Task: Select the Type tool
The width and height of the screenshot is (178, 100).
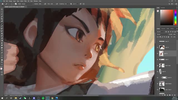Action: 2,50
